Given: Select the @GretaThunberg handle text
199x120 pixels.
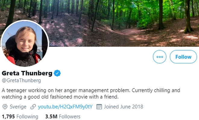Looking at the screenshot, I should point(21,80).
